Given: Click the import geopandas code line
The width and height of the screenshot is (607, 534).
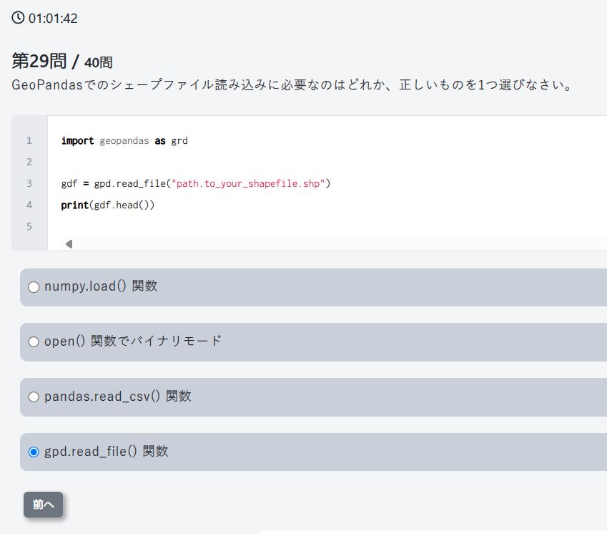Looking at the screenshot, I should tap(124, 141).
